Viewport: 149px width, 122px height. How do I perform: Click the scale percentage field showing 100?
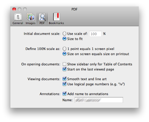coord(95,34)
